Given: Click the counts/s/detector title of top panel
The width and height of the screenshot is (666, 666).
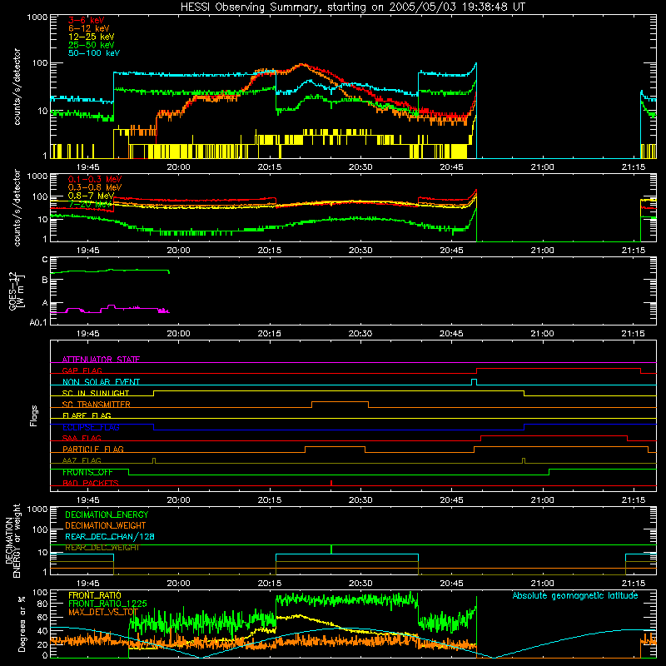Looking at the screenshot, I should click(17, 87).
